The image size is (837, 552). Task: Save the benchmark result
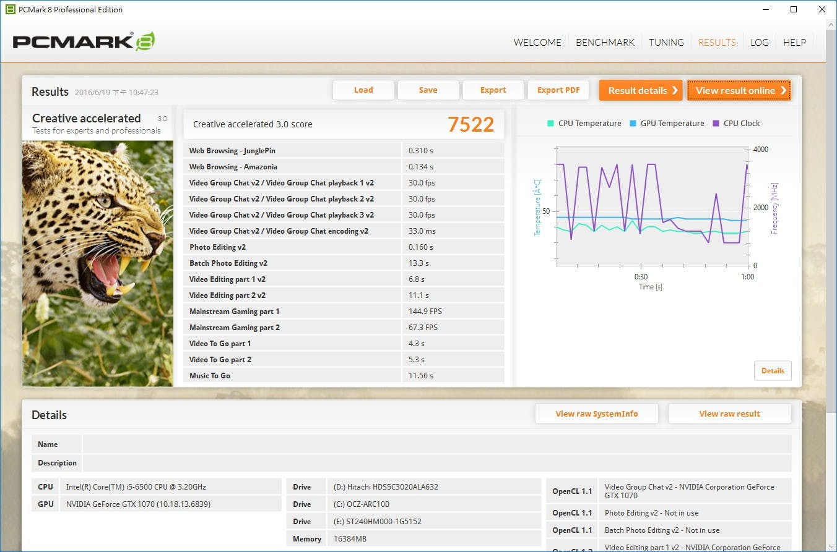pyautogui.click(x=428, y=90)
